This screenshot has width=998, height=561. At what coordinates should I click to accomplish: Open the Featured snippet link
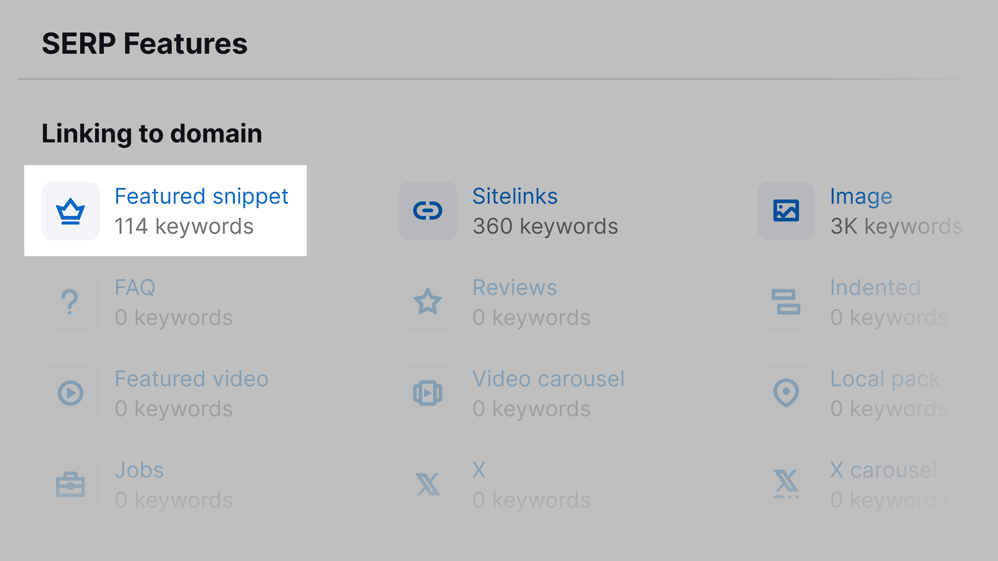click(x=201, y=196)
